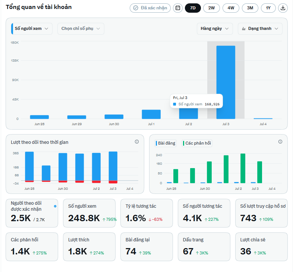Toggle the Bài đăng series in chart

coord(166,143)
